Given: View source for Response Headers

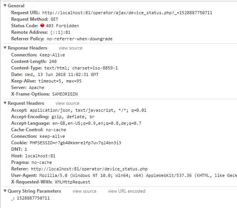Looking at the screenshot, I should click(70, 48).
